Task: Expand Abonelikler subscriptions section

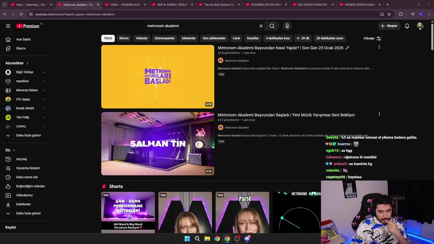Action: pyautogui.click(x=17, y=63)
